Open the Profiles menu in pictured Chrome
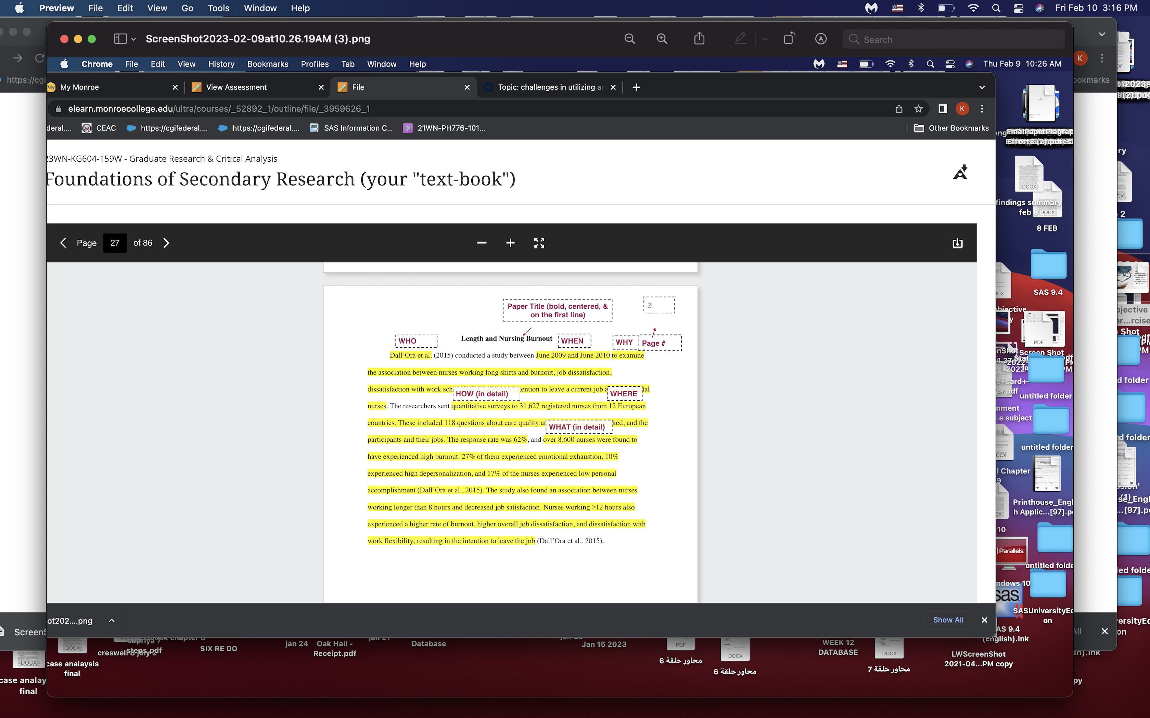This screenshot has width=1150, height=718. coord(315,64)
